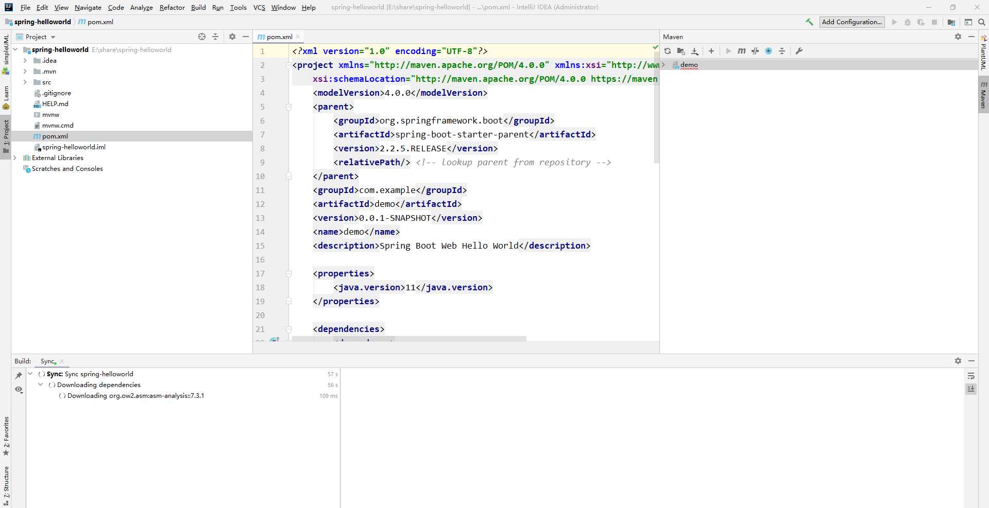Expand the demo Maven project node
Image resolution: width=989 pixels, height=508 pixels.
(663, 65)
